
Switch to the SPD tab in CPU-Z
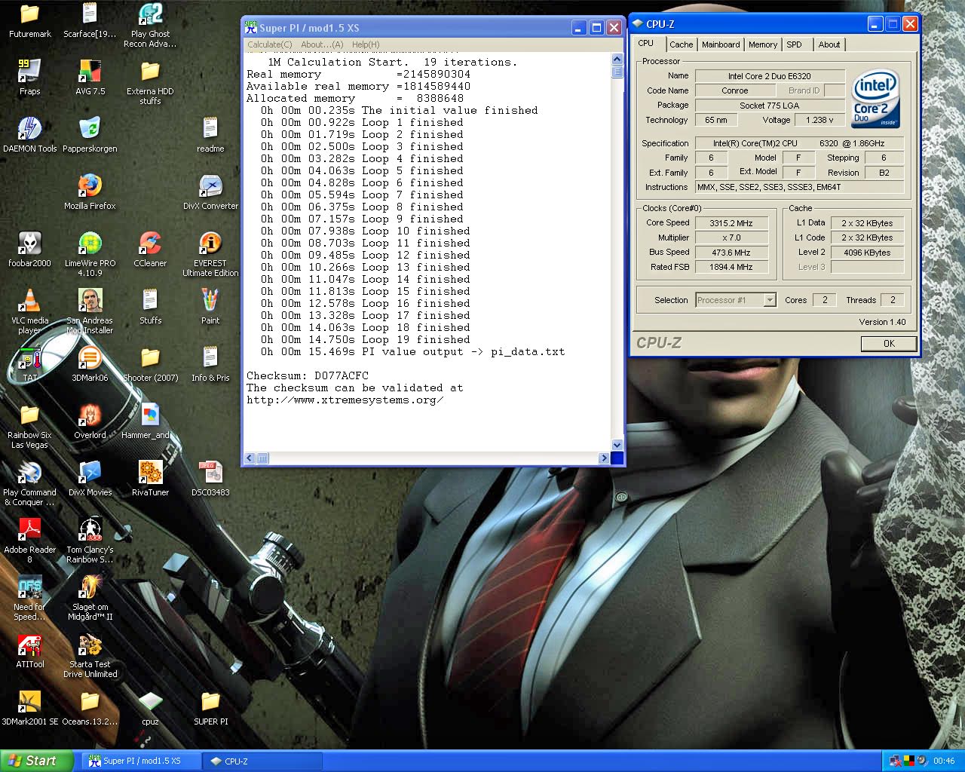click(x=794, y=45)
